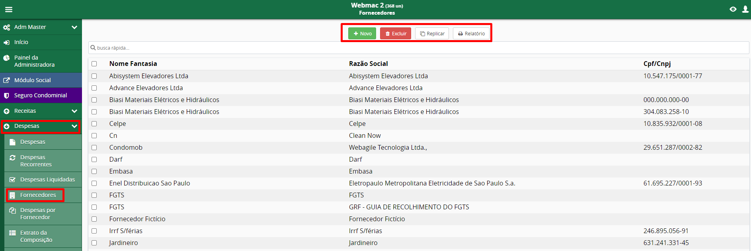
Task: Sort by Nome Fantasia column header
Action: (133, 64)
